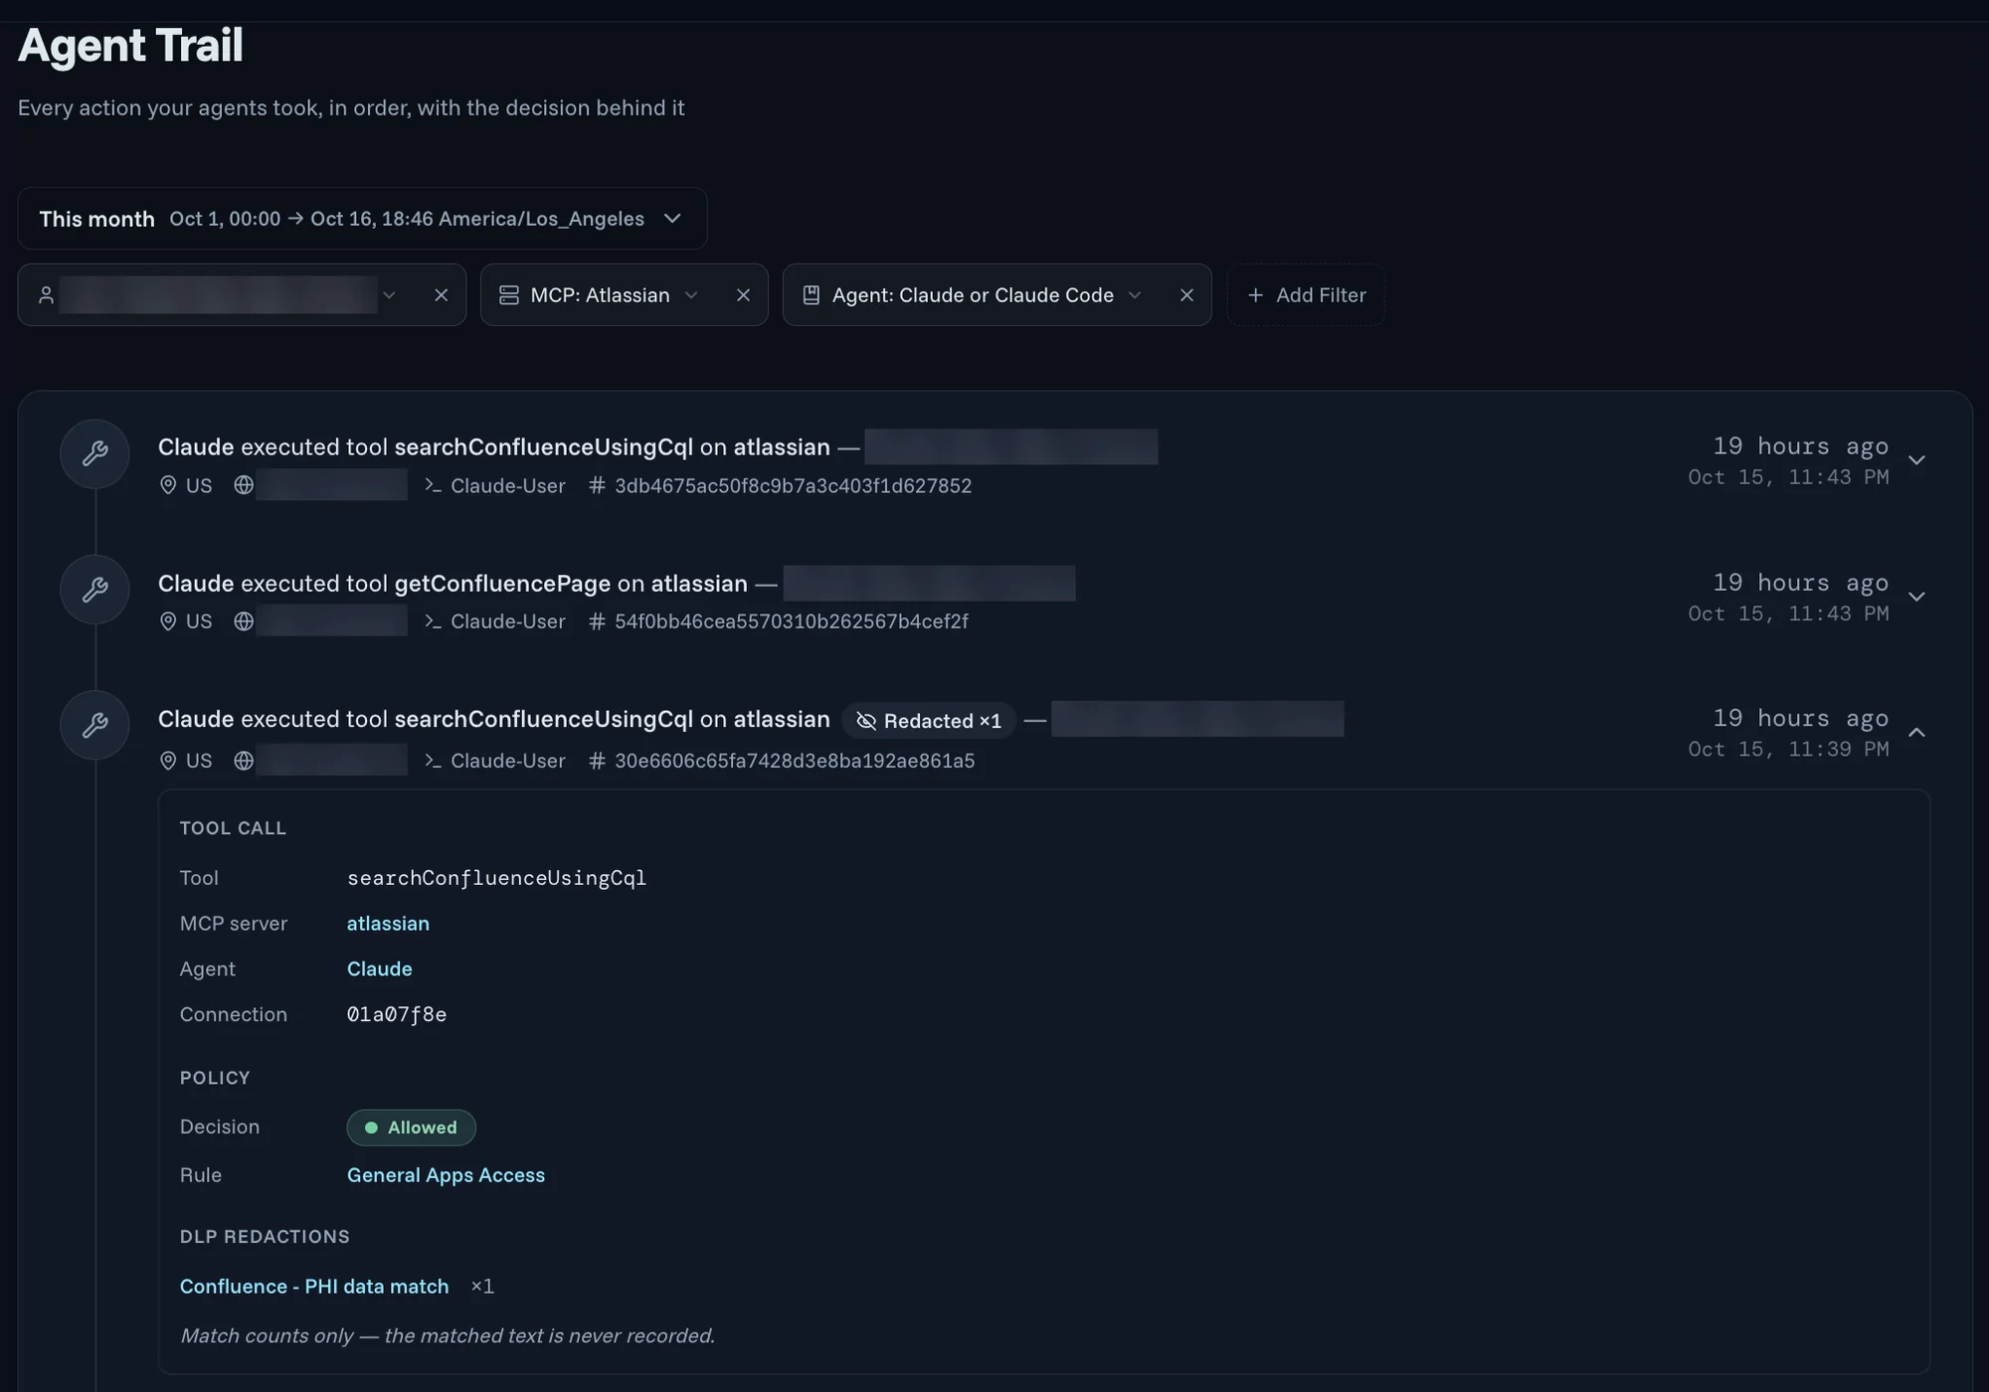Click the Redacted ×1 badge
Image resolution: width=1989 pixels, height=1392 pixels.
929,721
